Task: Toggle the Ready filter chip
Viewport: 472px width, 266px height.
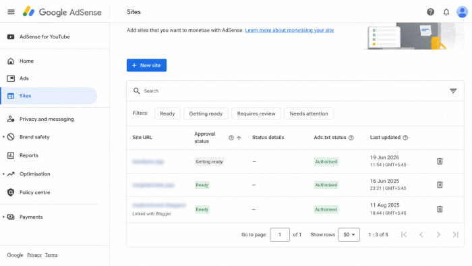Action: pos(167,113)
